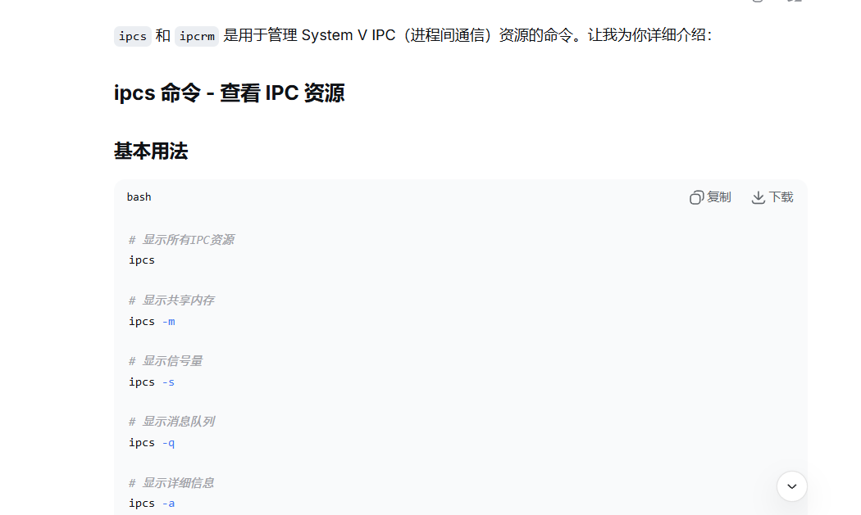Download the bash code snippet
The height and width of the screenshot is (515, 861).
point(772,197)
